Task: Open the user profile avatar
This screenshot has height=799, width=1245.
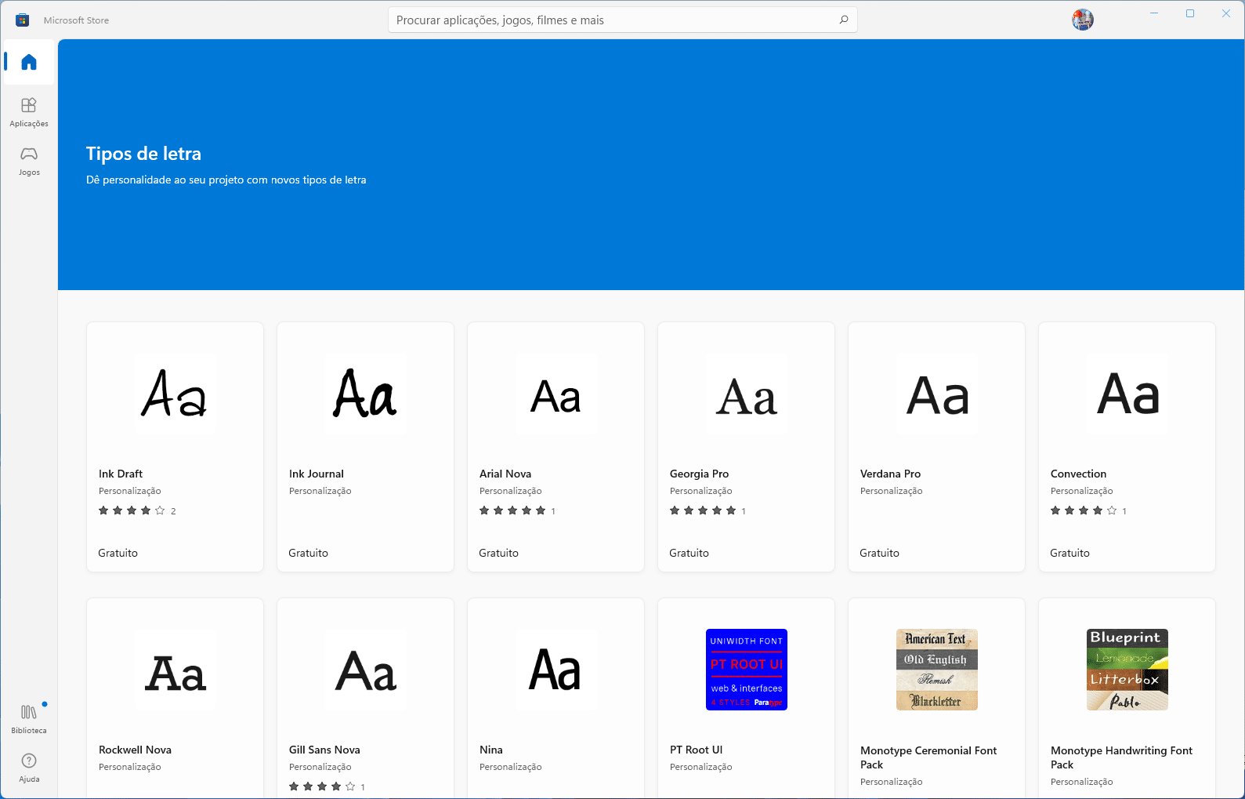Action: (1082, 20)
